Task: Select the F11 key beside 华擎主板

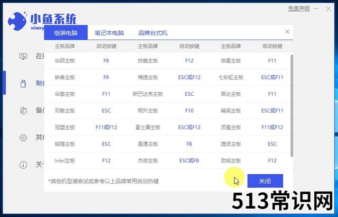Action: pyautogui.click(x=106, y=94)
